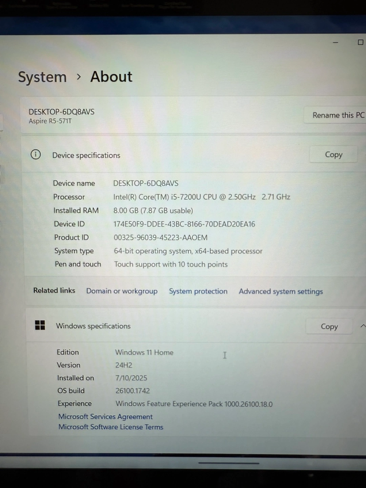Click the Windows logo icon beside Windows specifications
Screen dimensions: 366x488
(x=40, y=325)
